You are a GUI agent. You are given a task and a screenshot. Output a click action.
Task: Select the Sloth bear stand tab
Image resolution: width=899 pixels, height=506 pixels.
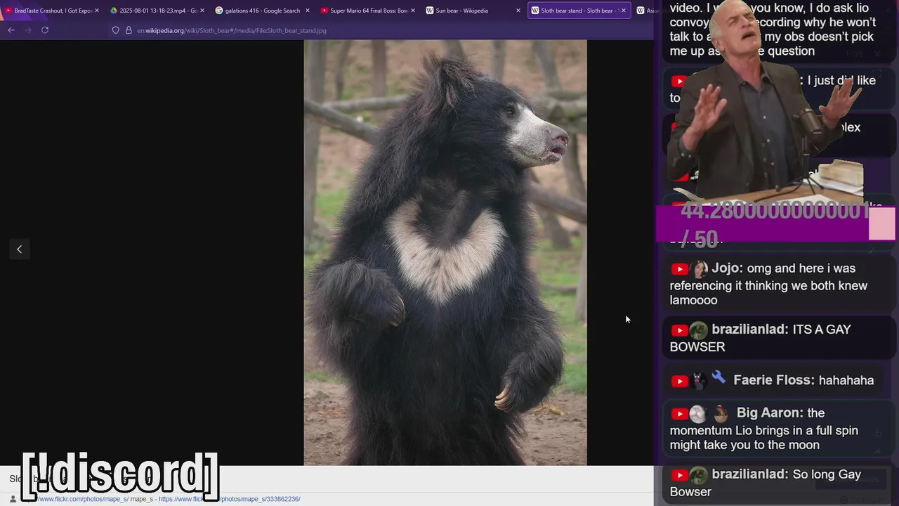pos(578,11)
